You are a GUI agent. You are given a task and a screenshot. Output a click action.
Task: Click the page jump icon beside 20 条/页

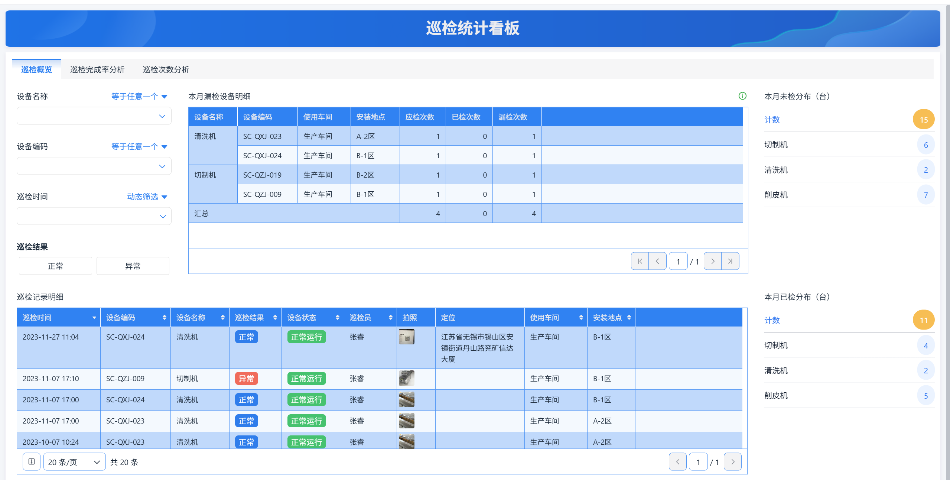tap(32, 461)
